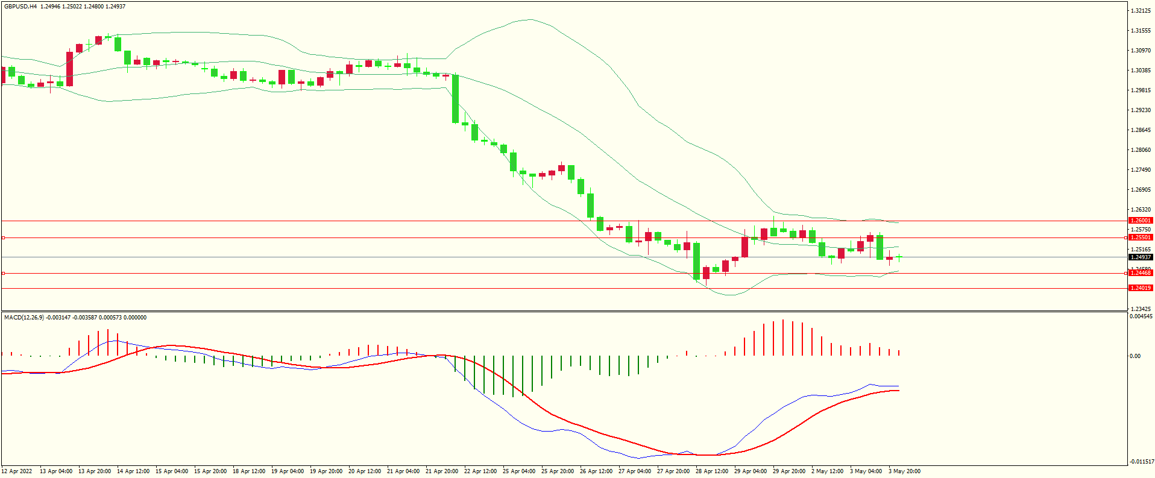Screen dimensions: 1155x478
Task: Click the 2 May 12:00 time label
Action: tap(828, 471)
